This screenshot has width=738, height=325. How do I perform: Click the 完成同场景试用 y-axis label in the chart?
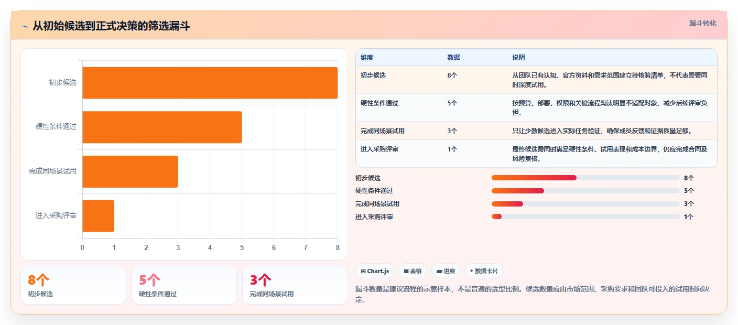point(52,171)
